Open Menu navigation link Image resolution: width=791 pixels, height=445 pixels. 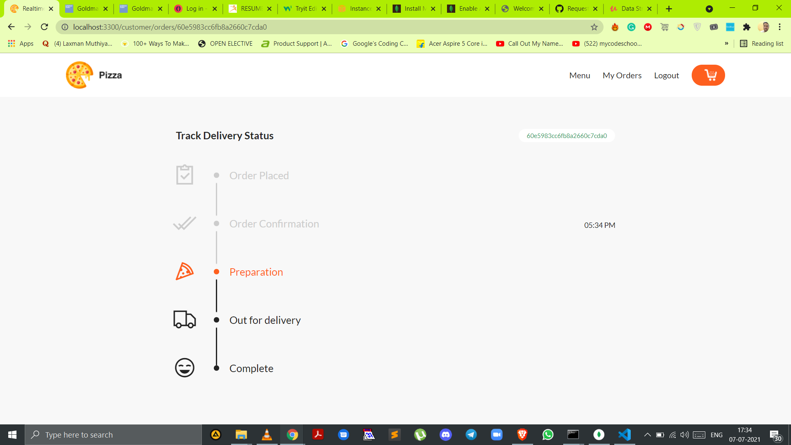click(x=579, y=75)
